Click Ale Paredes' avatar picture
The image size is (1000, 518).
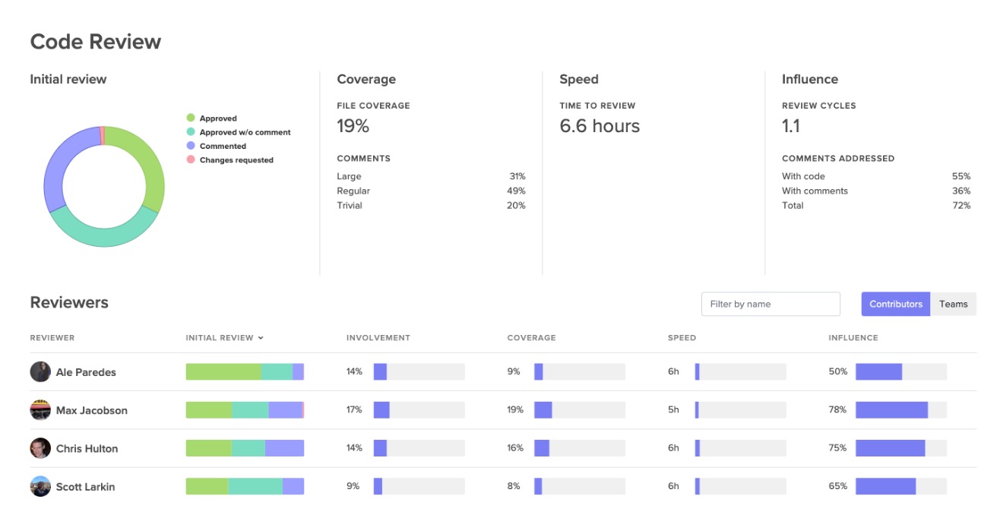40,372
